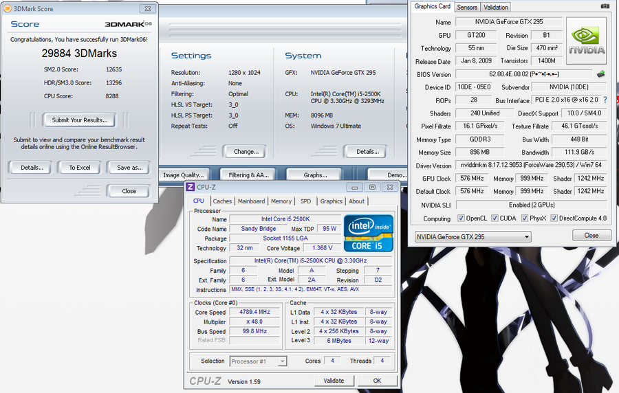This screenshot has width=619, height=393.
Task: Click the Bandwidth 111.9 GB/s value
Action: [579, 152]
